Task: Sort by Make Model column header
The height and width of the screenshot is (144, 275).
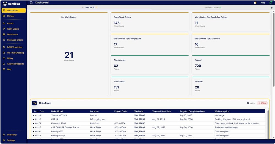Action: point(57,111)
